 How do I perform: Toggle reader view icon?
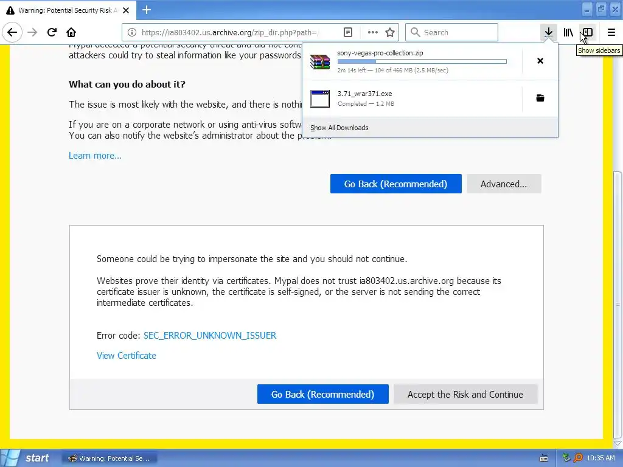coord(347,32)
